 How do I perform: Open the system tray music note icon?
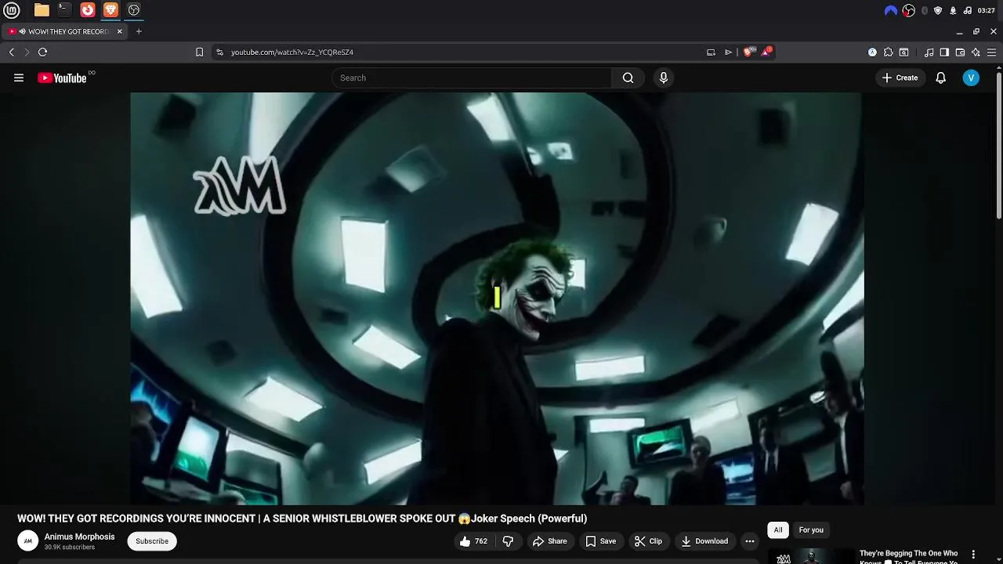pos(968,10)
